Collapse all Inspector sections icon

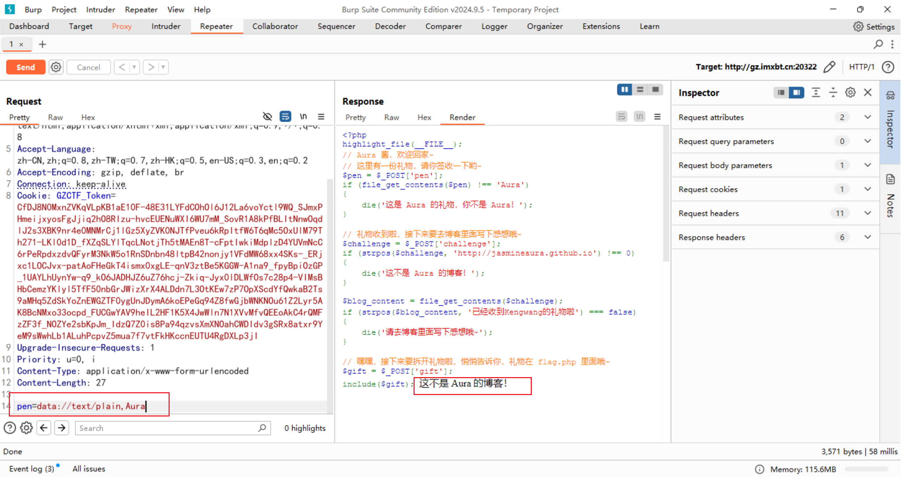tap(833, 93)
